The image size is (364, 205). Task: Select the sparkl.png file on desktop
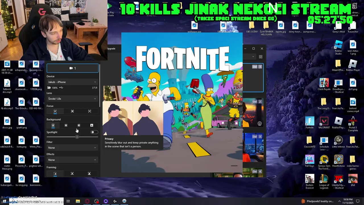[21, 123]
